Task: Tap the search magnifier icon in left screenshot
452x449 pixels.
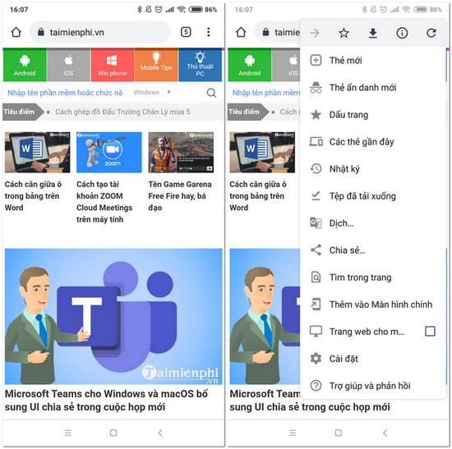Action: click(x=211, y=93)
